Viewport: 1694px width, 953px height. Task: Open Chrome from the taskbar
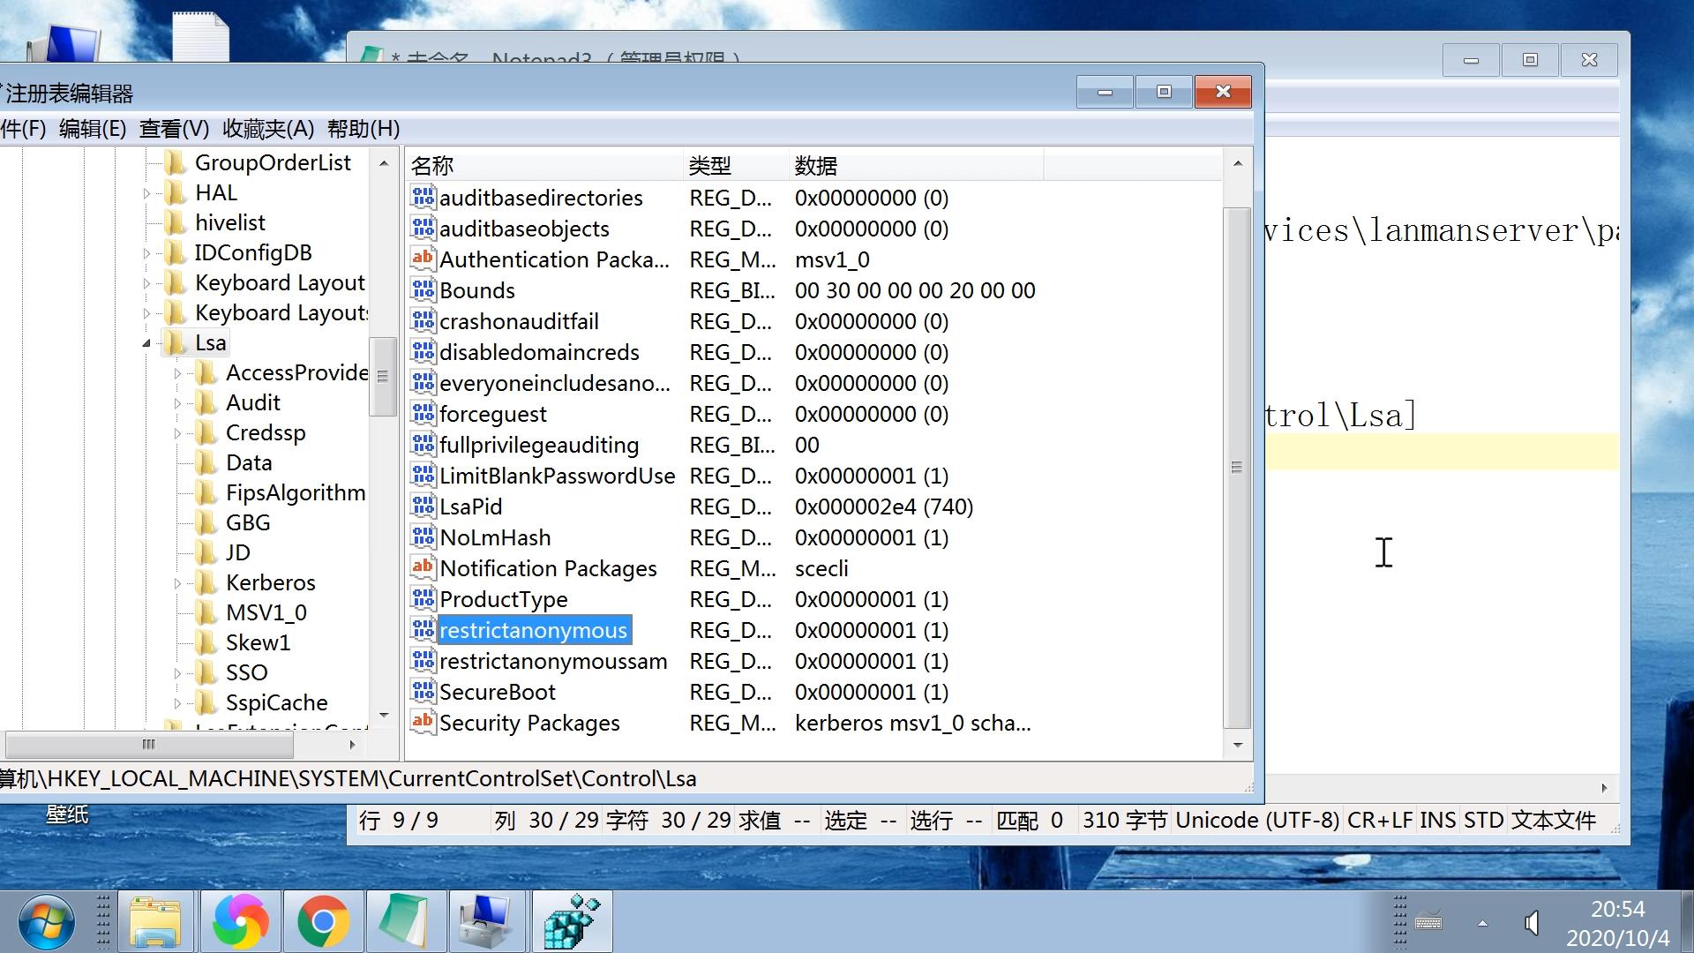(323, 920)
